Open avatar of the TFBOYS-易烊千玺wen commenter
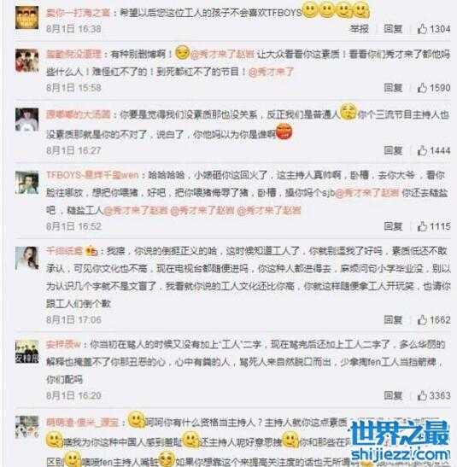457x467 pixels. (x=26, y=183)
